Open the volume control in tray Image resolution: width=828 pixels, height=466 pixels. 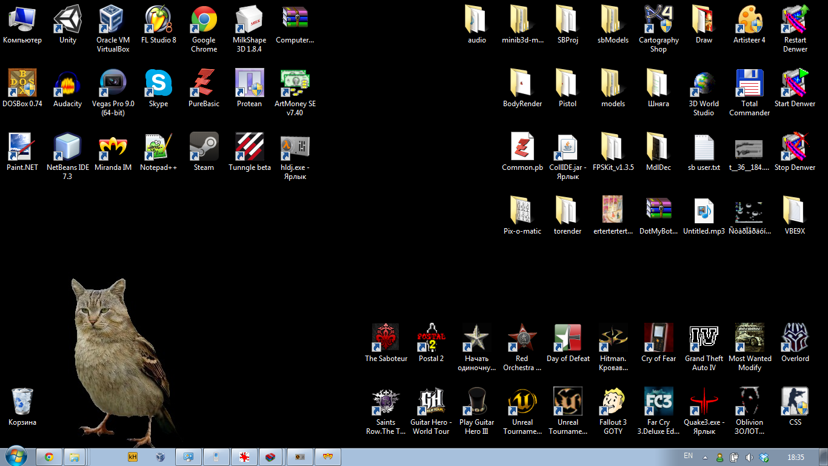click(749, 457)
